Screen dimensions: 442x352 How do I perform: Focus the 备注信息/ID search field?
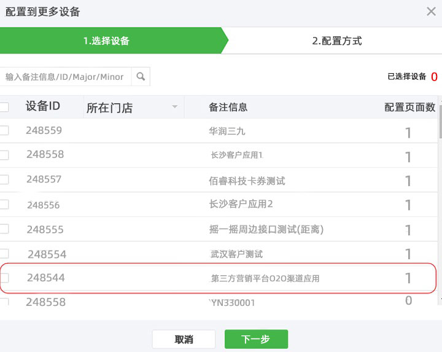(x=65, y=77)
